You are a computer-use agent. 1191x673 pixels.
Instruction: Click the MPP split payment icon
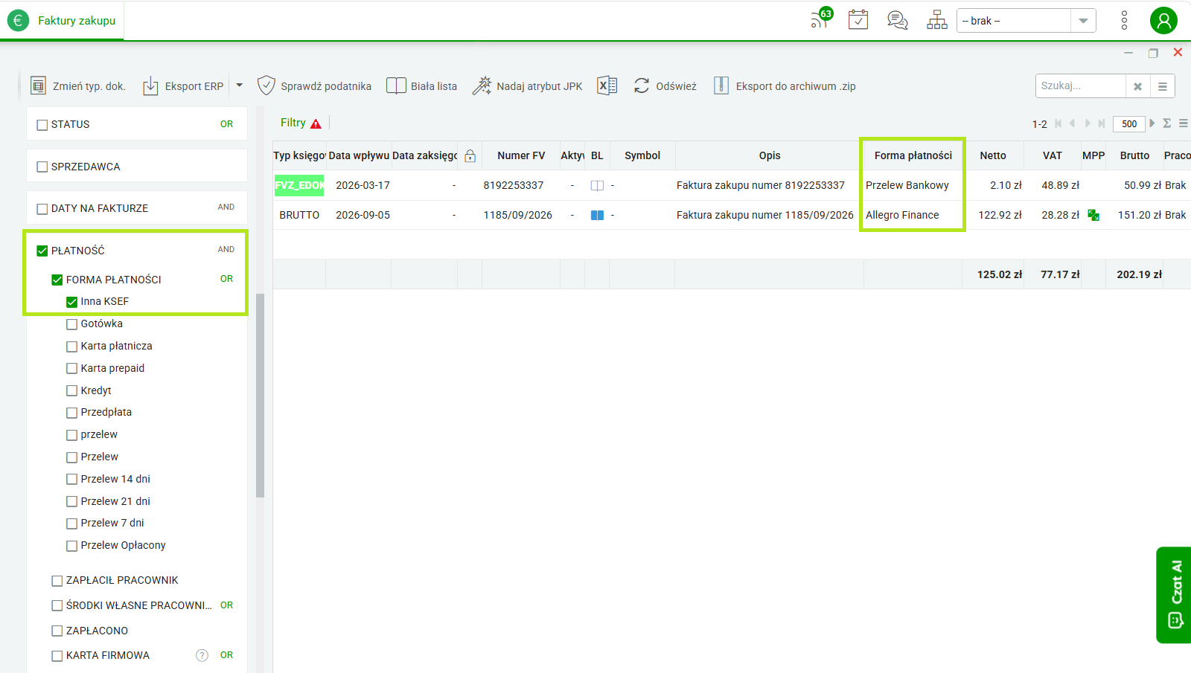pyautogui.click(x=1093, y=215)
